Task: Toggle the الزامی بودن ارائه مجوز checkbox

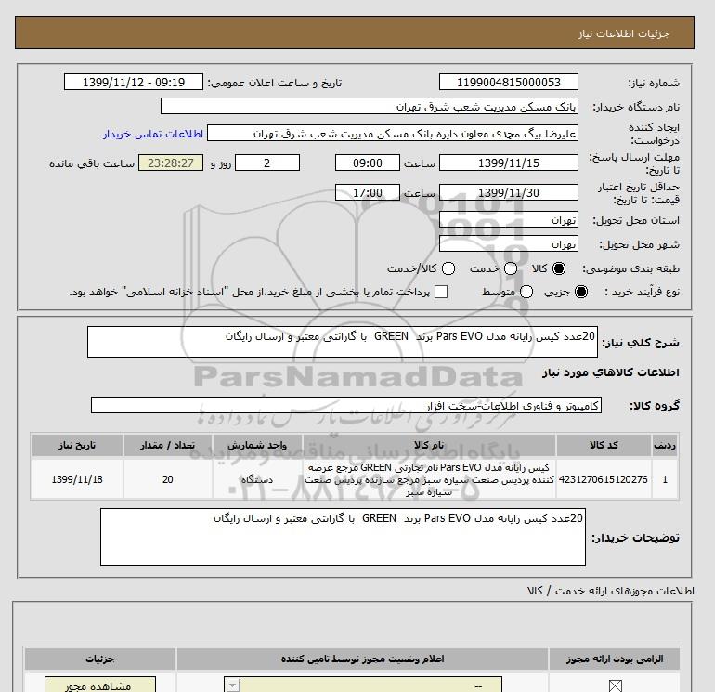Action: coord(615,687)
